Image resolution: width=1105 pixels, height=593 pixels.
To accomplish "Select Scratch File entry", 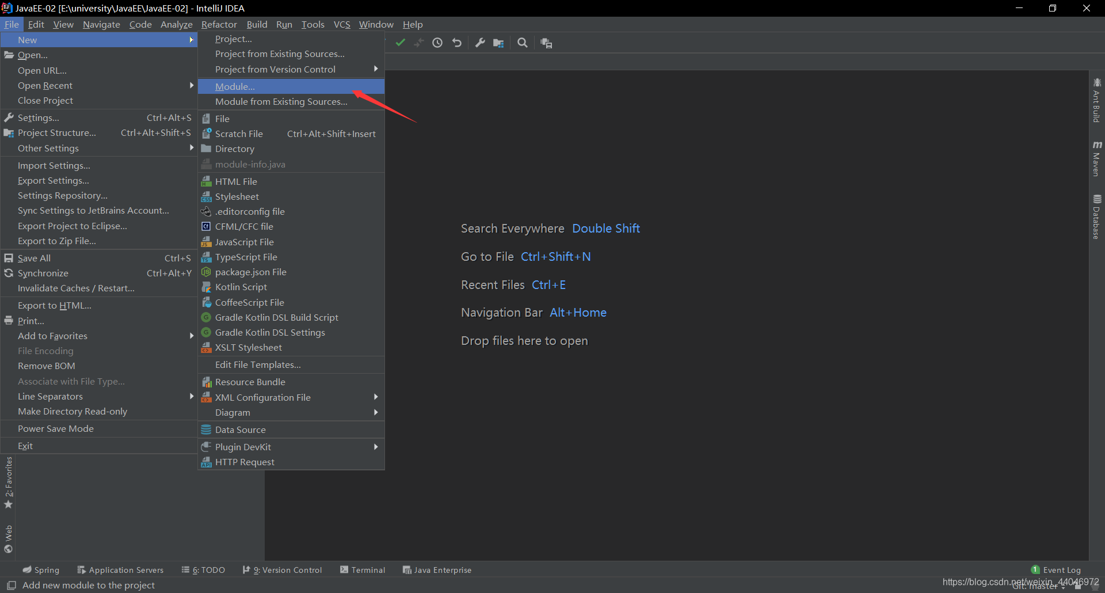I will (291, 134).
